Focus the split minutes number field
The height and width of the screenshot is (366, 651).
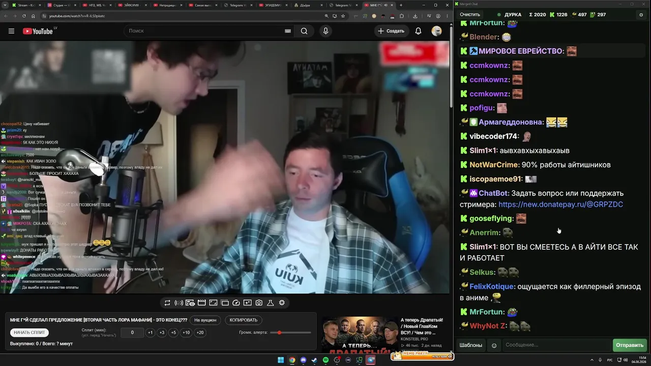pyautogui.click(x=132, y=332)
